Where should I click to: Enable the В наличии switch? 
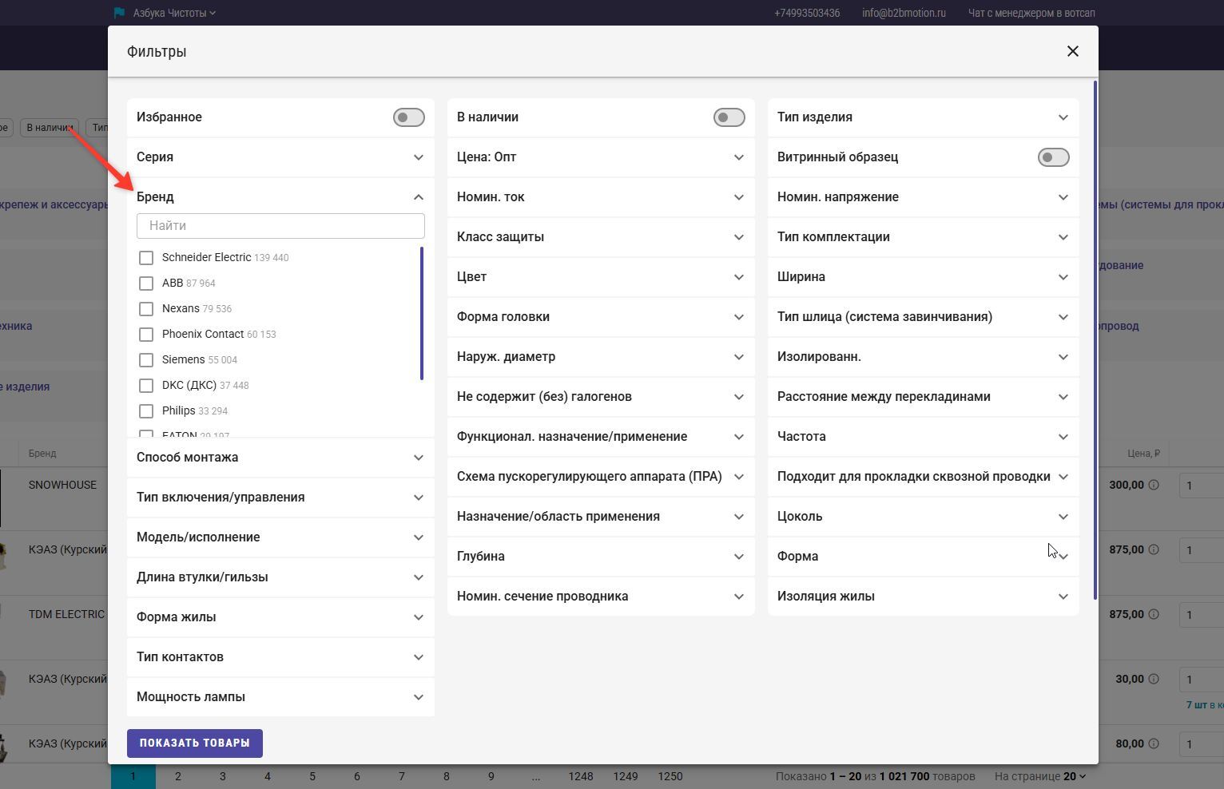click(729, 117)
